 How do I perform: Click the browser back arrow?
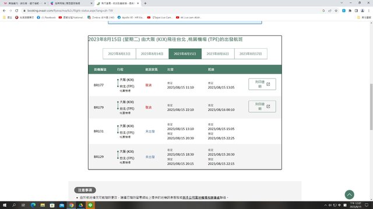[4, 10]
